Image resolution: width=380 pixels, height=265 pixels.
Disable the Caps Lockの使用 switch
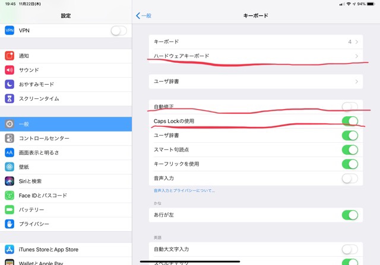(x=350, y=121)
